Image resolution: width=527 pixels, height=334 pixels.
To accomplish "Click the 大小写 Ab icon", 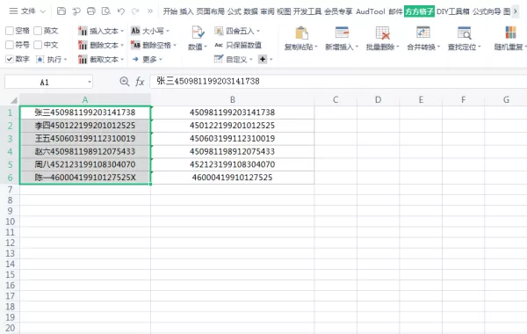I will click(135, 31).
